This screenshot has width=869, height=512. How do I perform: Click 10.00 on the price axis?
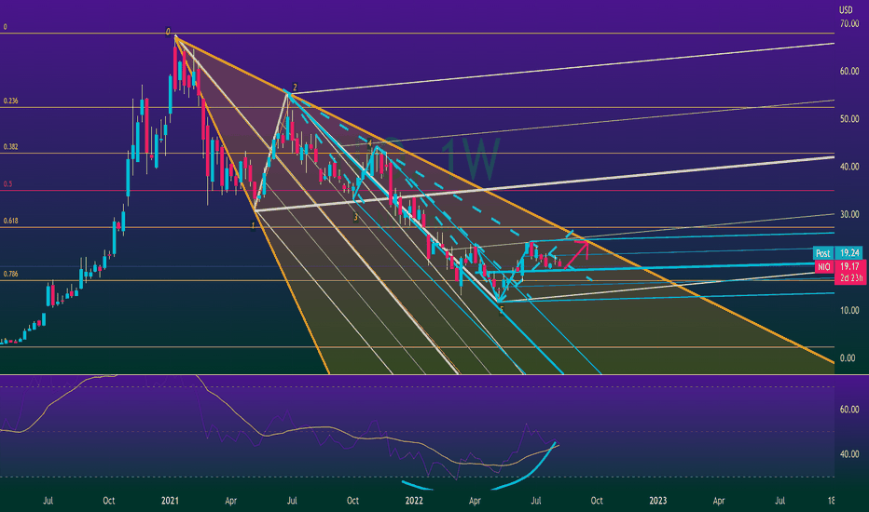(849, 310)
